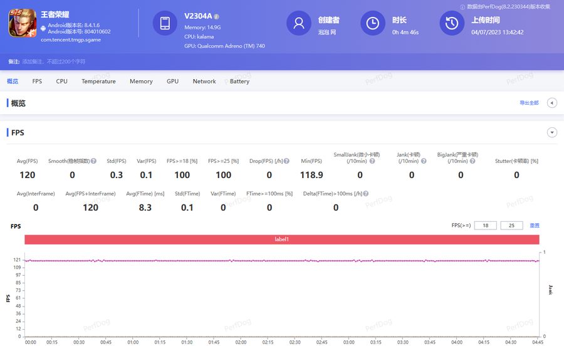Image resolution: width=564 pixels, height=346 pixels.
Task: Collapse the FPS section with down arrow
Action: point(552,132)
